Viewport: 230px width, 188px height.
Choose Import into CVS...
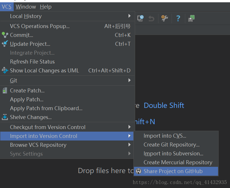[x=176, y=136]
